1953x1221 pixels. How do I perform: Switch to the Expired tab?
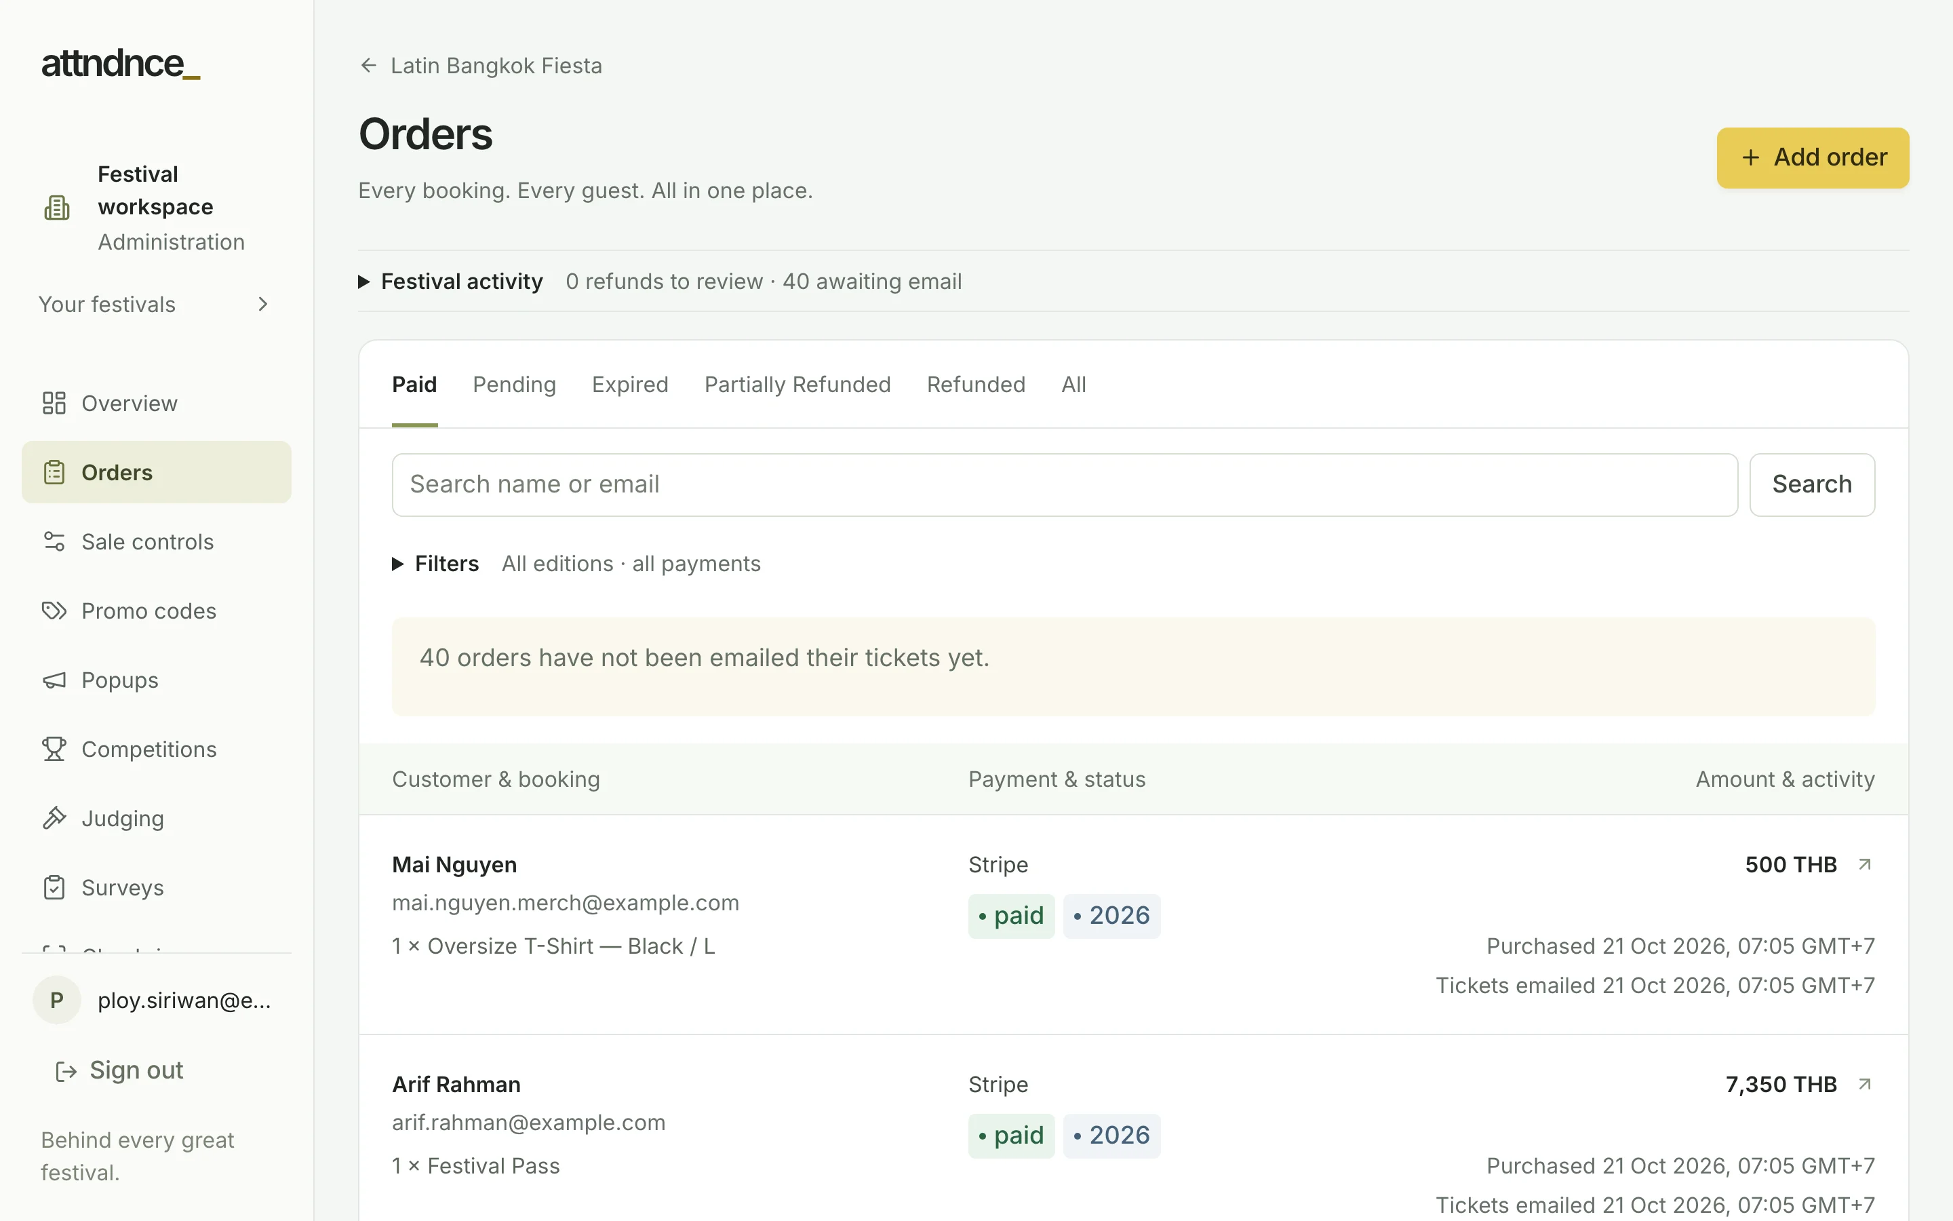[x=630, y=385]
